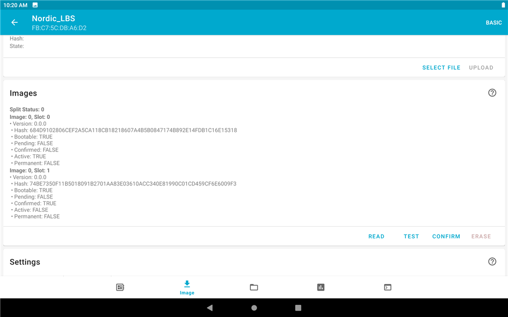Click 'Split Status: 0' text
This screenshot has width=508, height=317.
click(27, 109)
